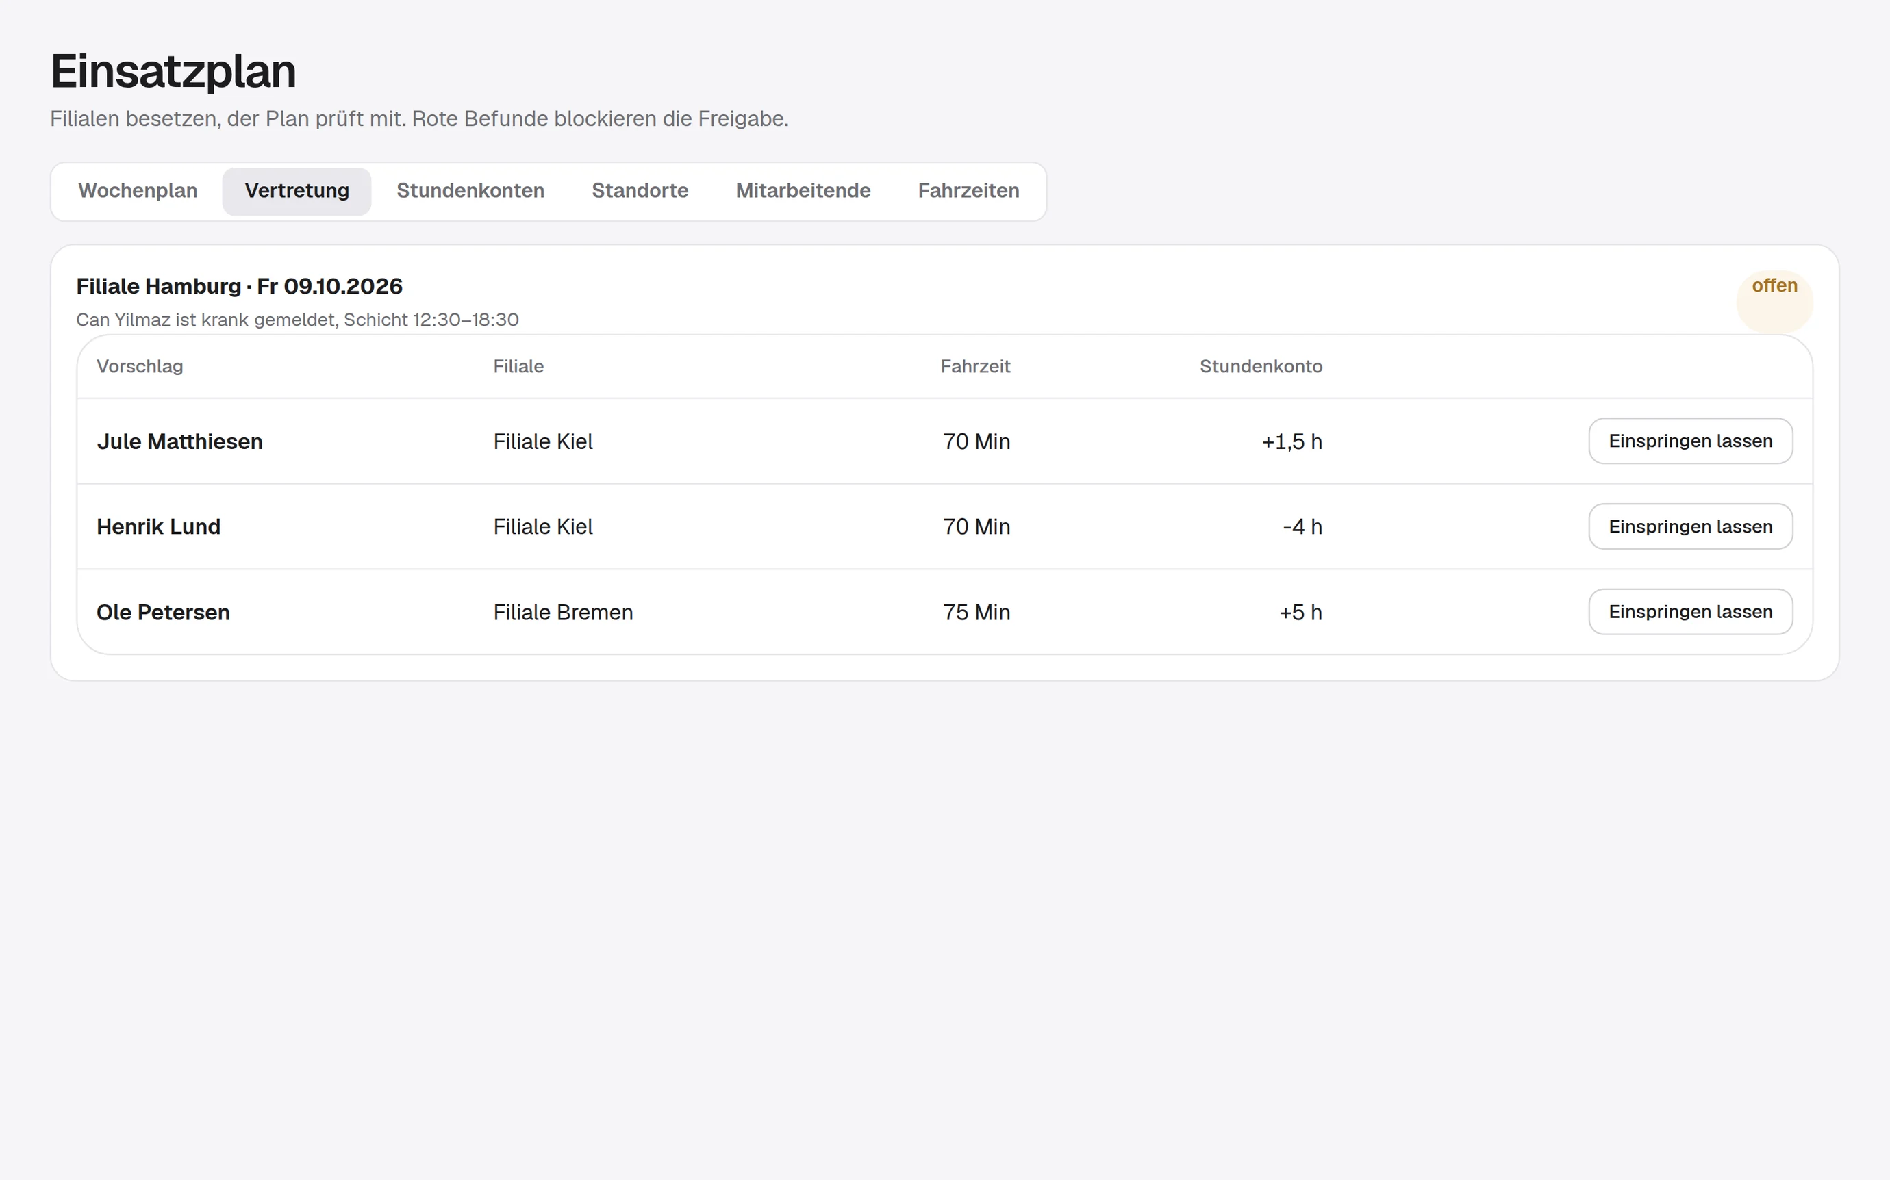
Task: Click the Stundenkonto column header
Action: 1261,367
